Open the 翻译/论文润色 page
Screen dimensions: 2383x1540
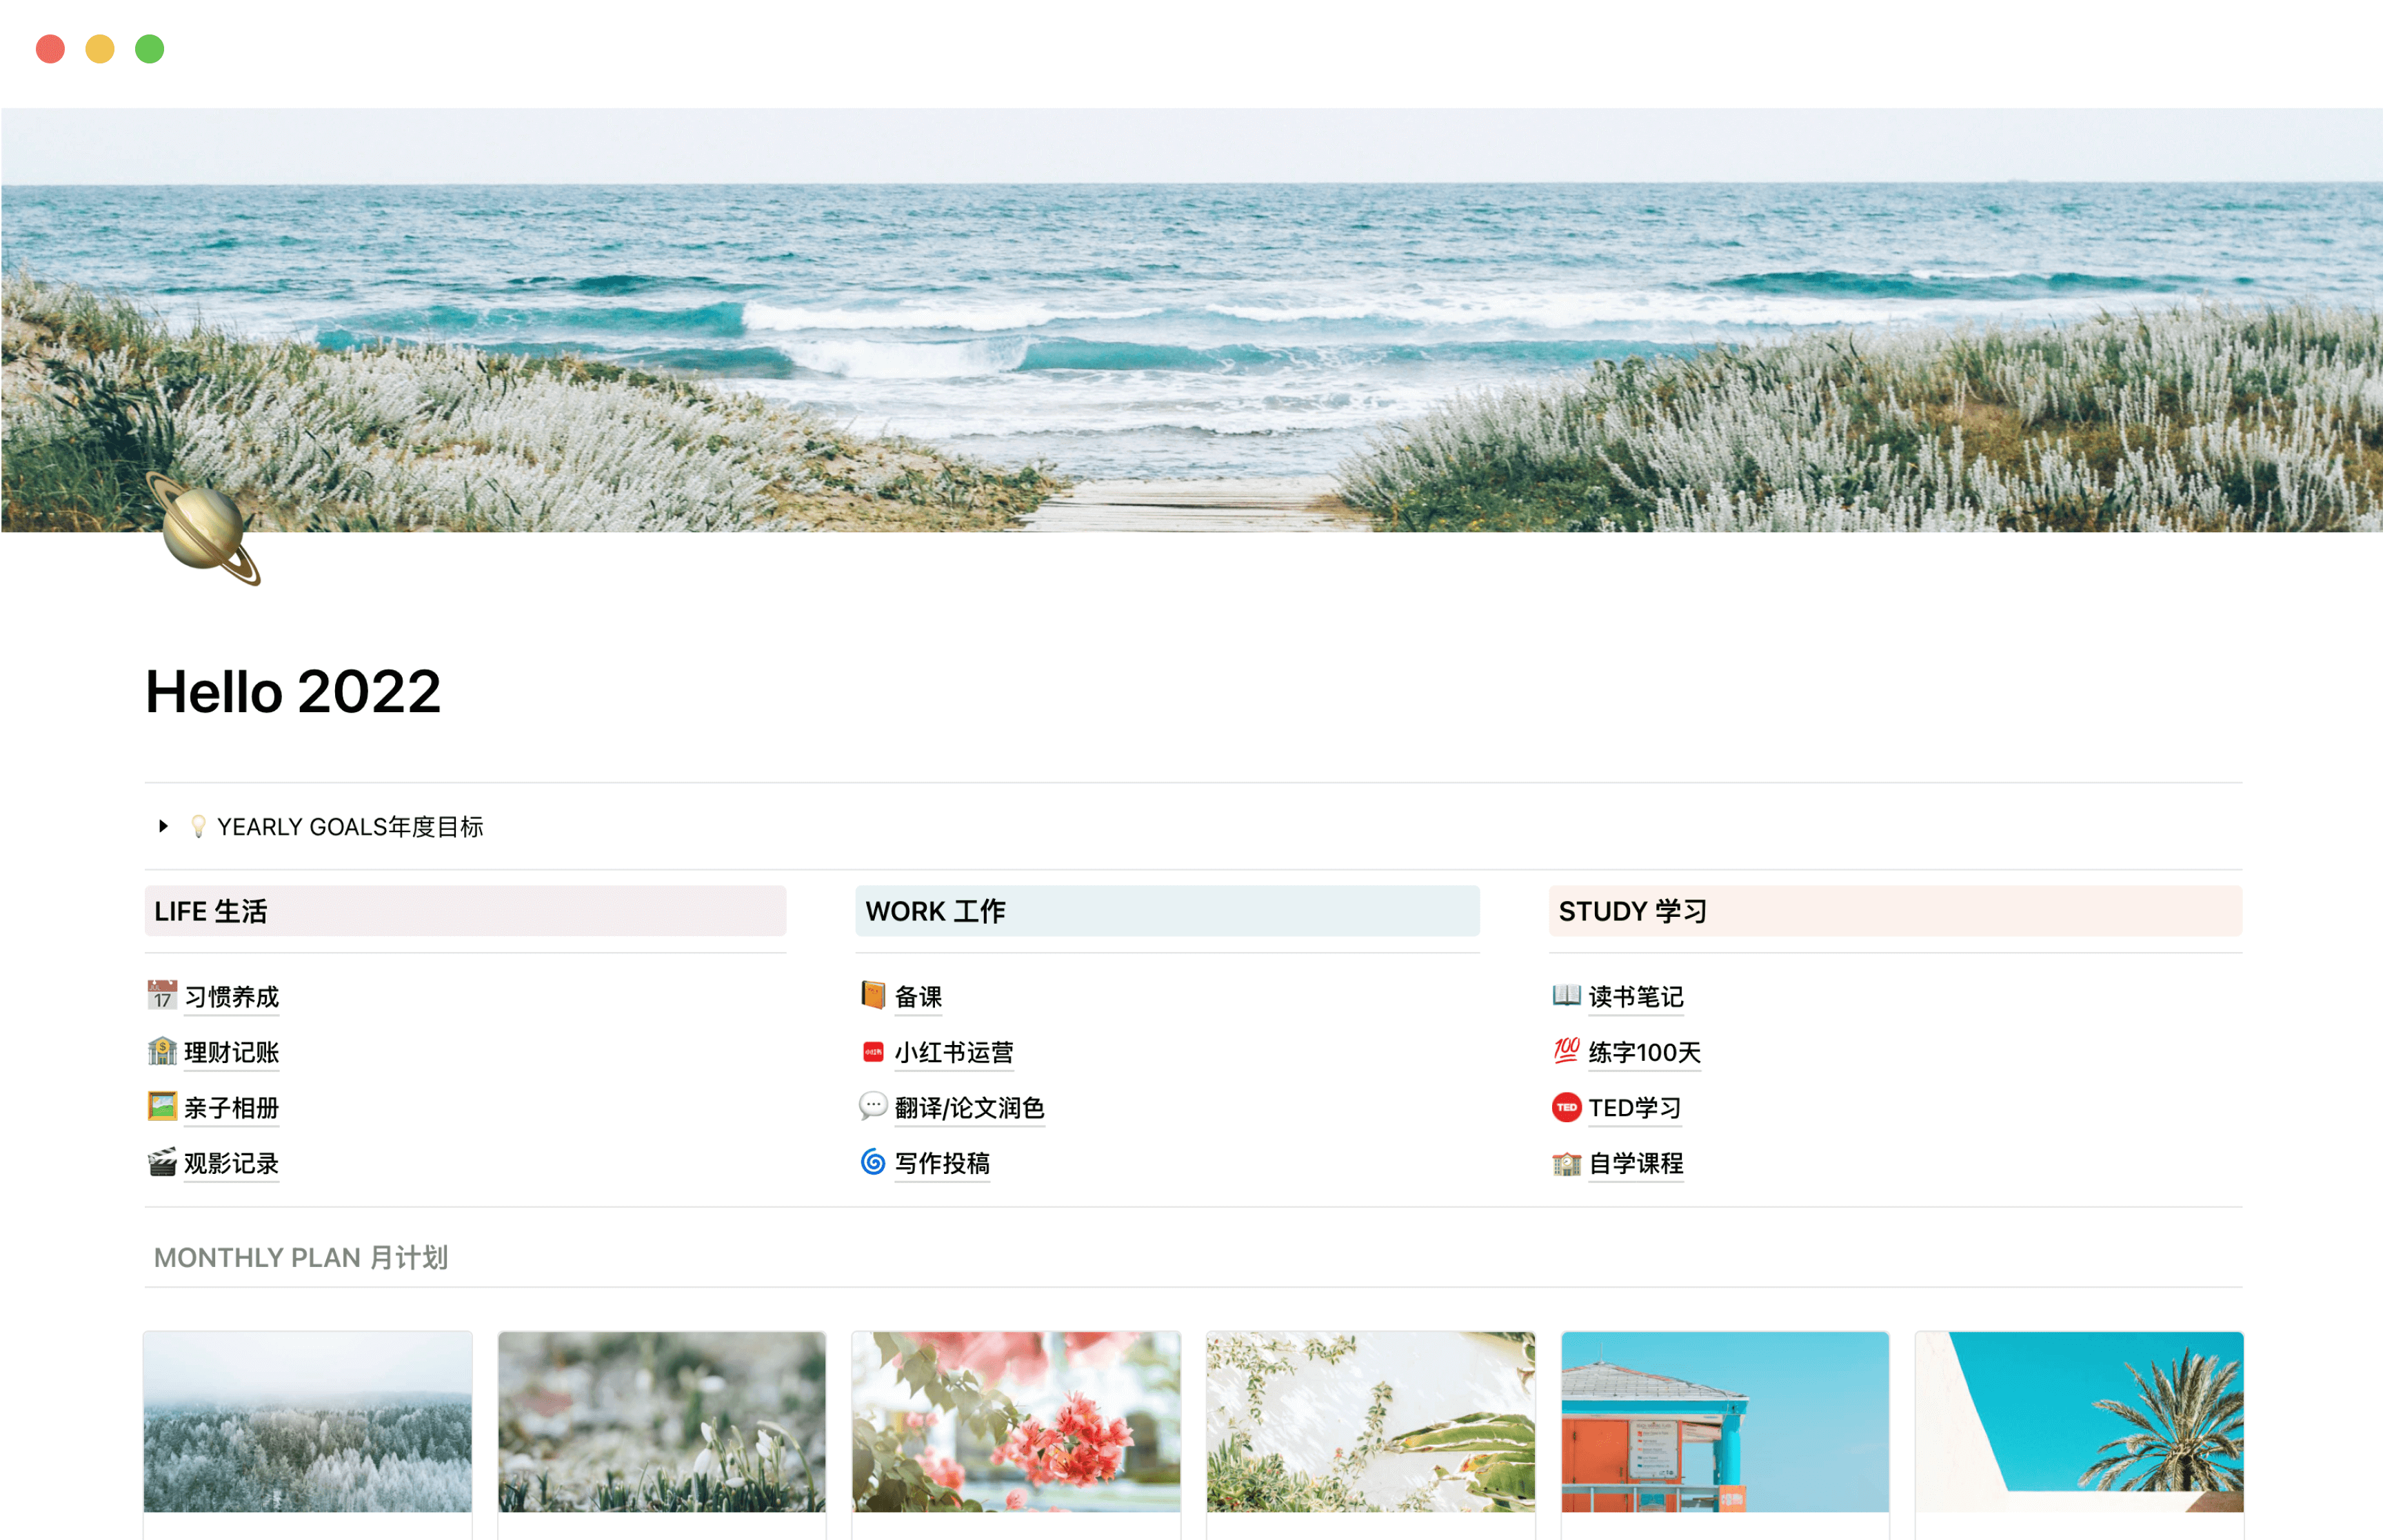click(969, 1107)
